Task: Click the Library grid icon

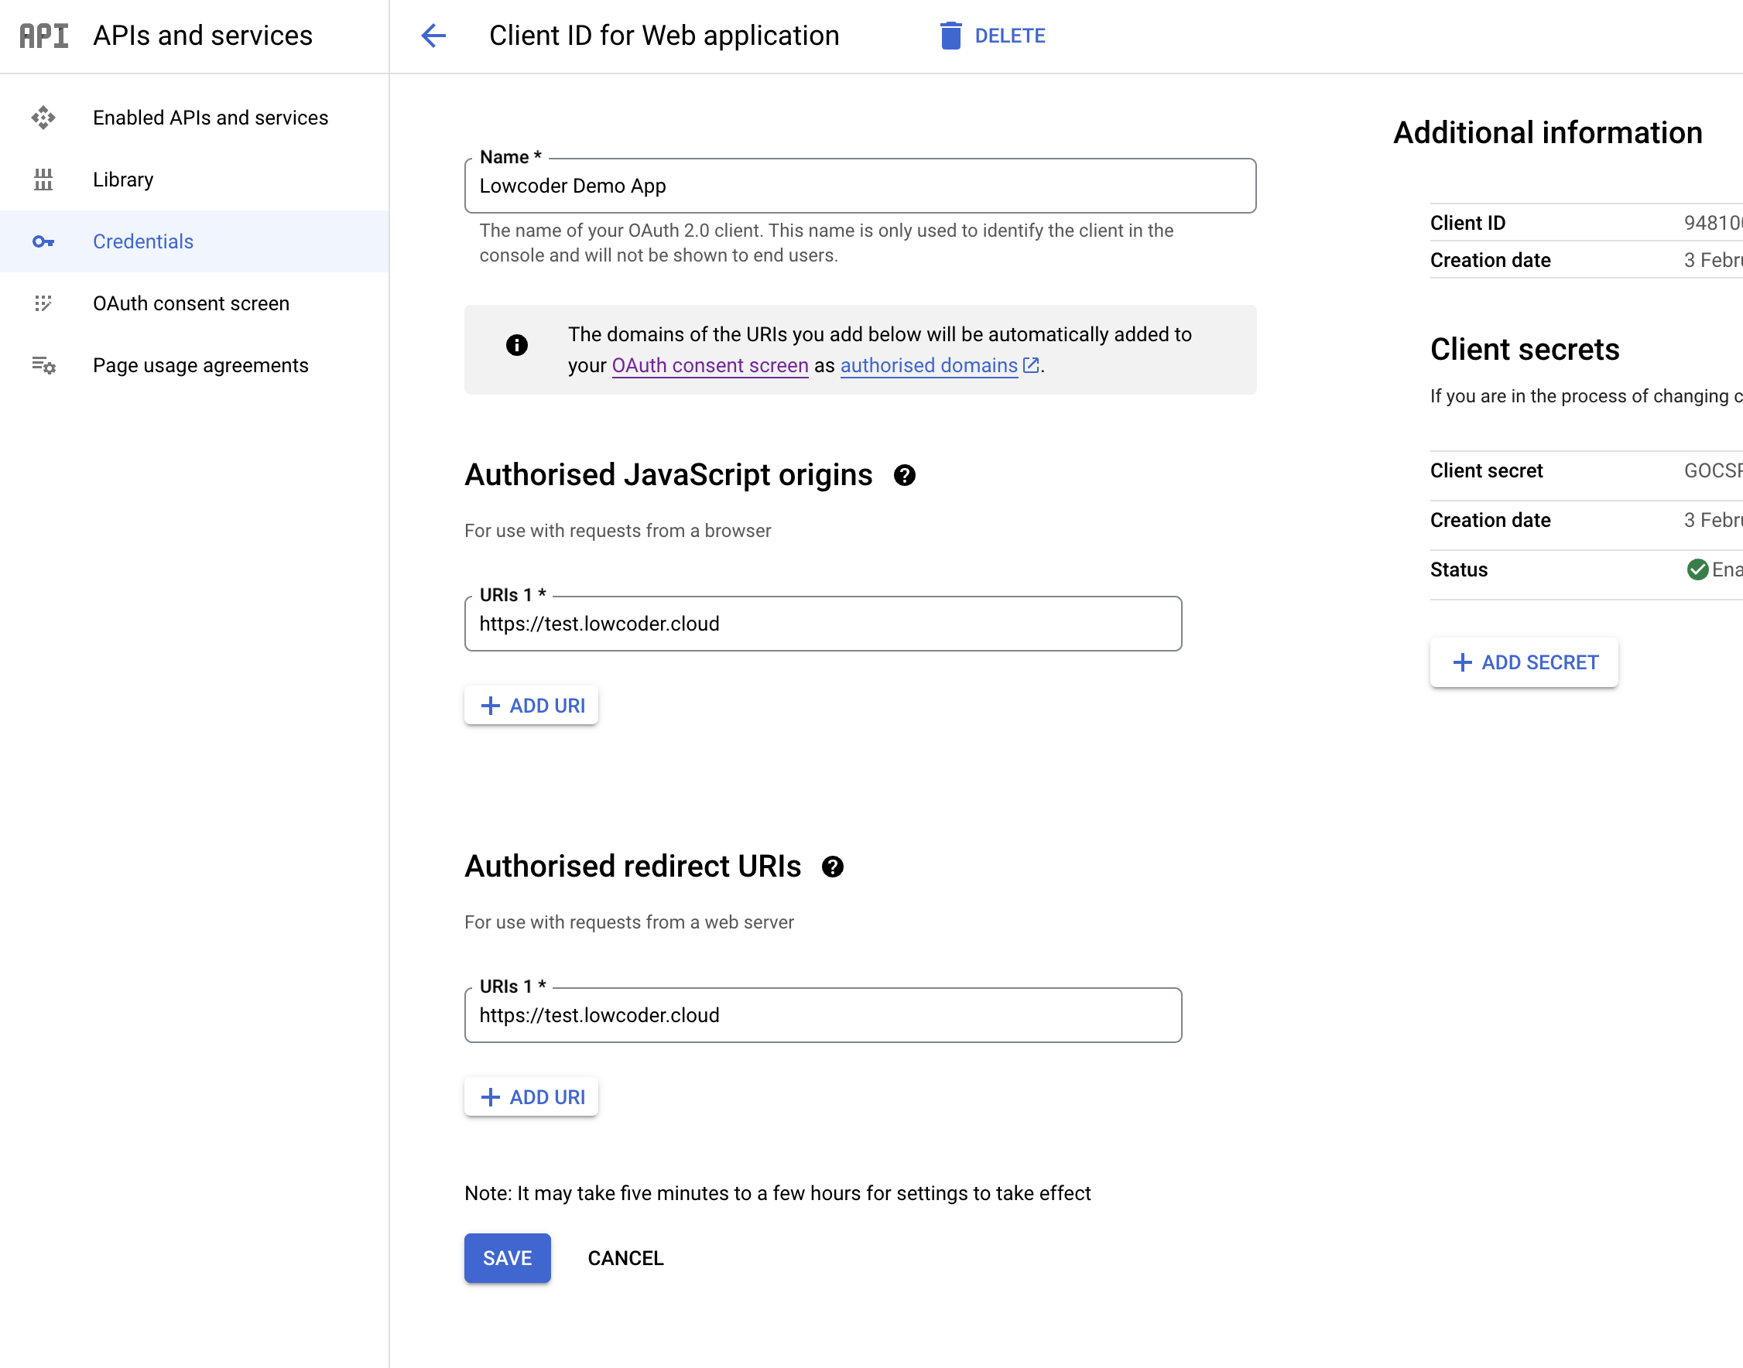Action: point(43,180)
